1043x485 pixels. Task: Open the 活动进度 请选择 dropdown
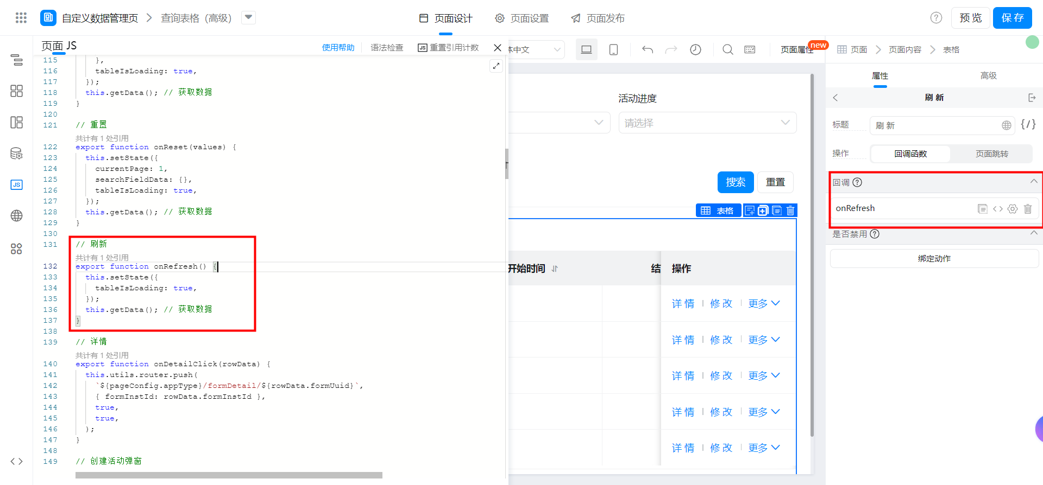(707, 123)
